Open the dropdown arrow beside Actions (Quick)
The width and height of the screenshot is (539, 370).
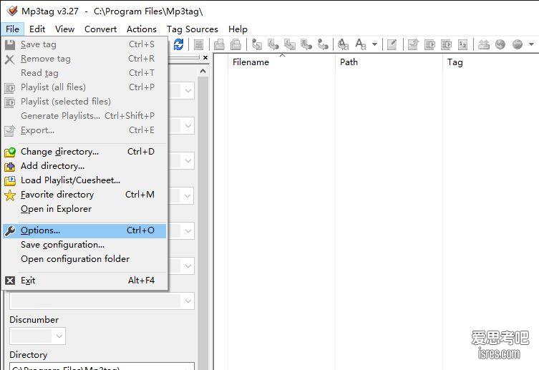(374, 44)
